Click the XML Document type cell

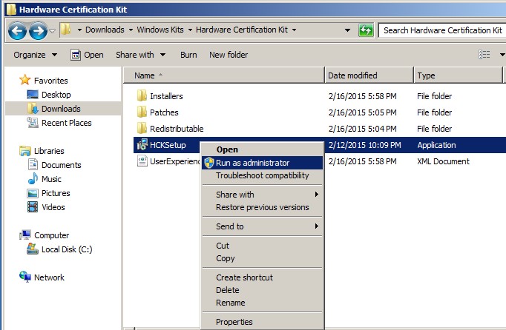click(x=443, y=161)
